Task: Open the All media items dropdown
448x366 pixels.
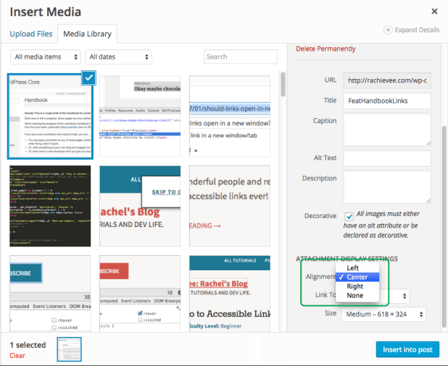Action: click(x=46, y=57)
